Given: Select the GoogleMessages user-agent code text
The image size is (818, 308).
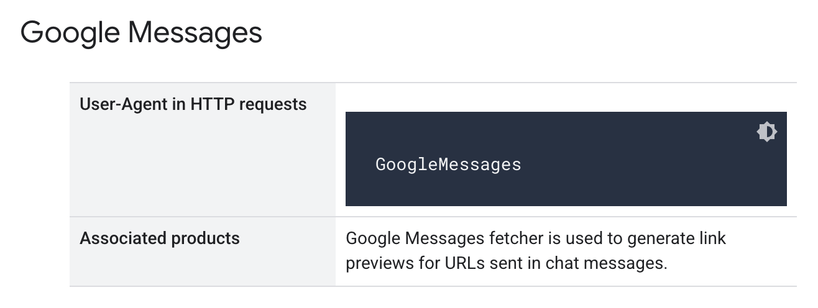Looking at the screenshot, I should pos(448,165).
